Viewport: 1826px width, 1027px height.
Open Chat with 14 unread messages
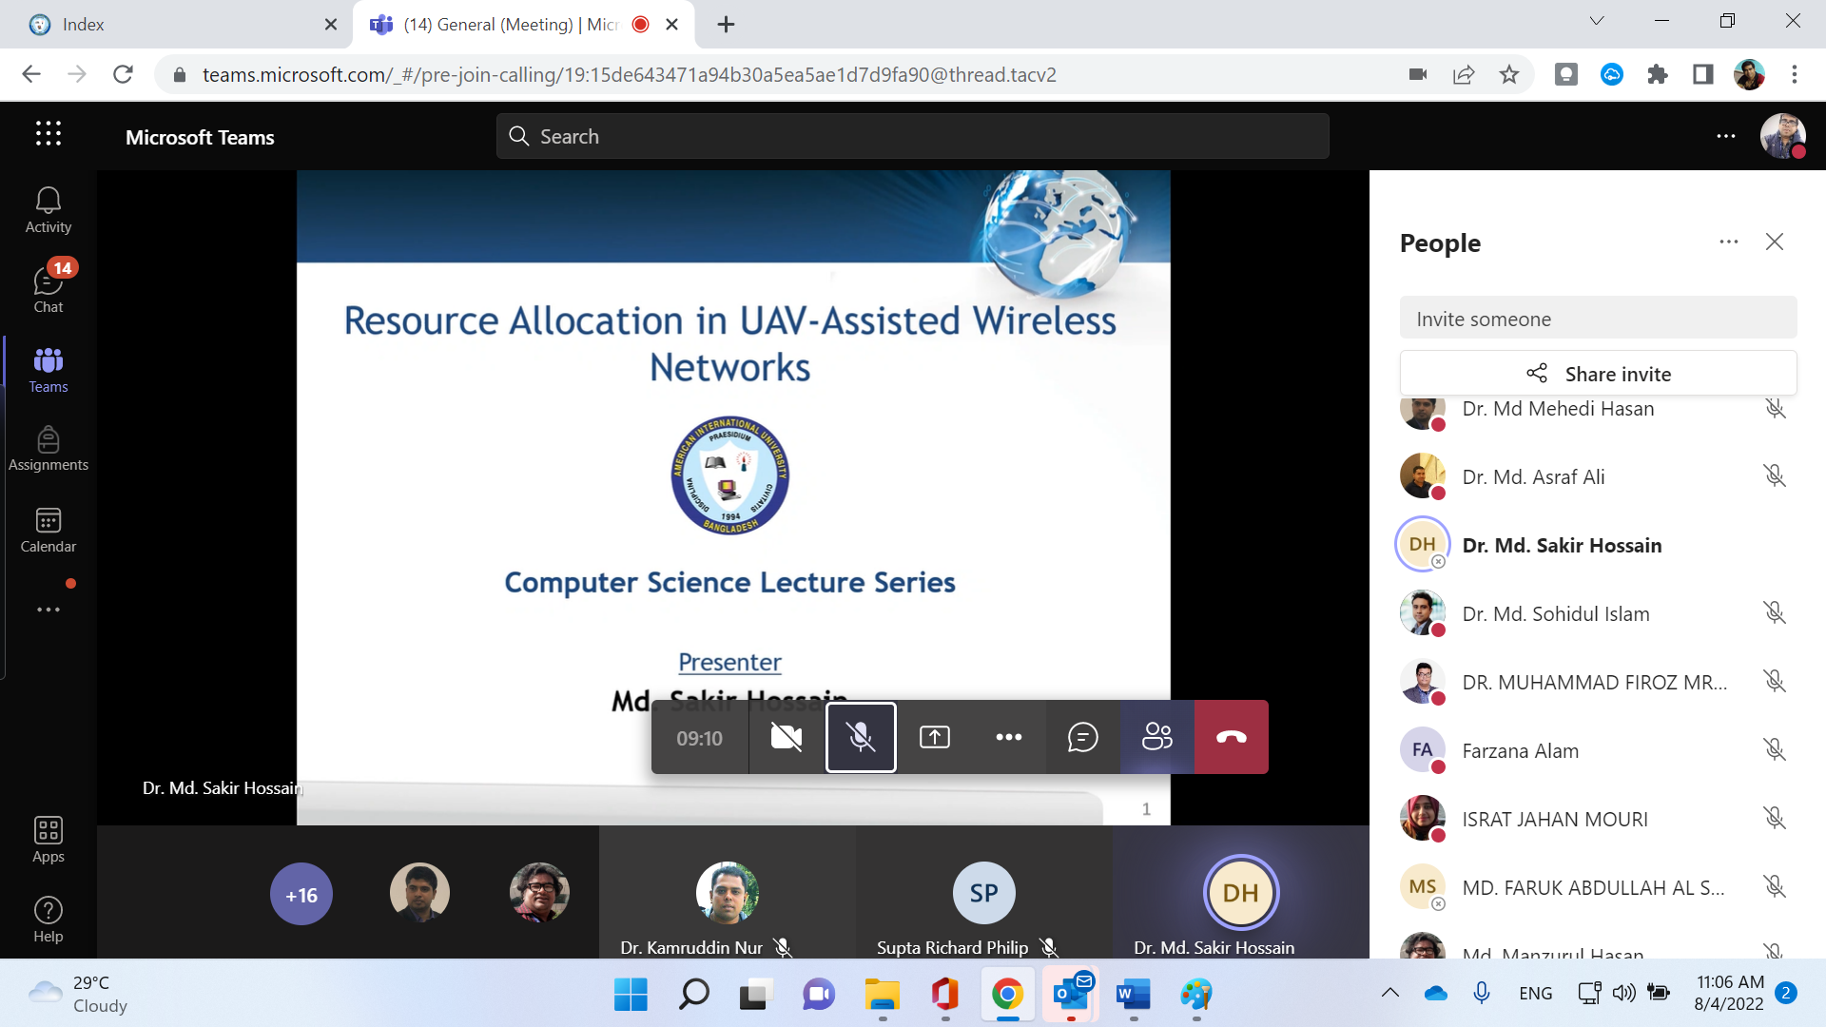48,288
